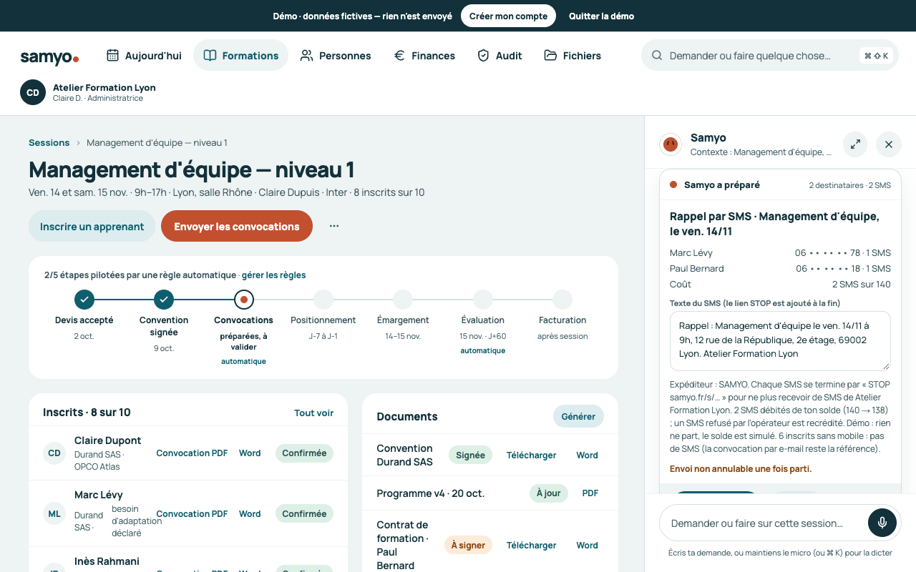Click the search magnifier icon

656,56
